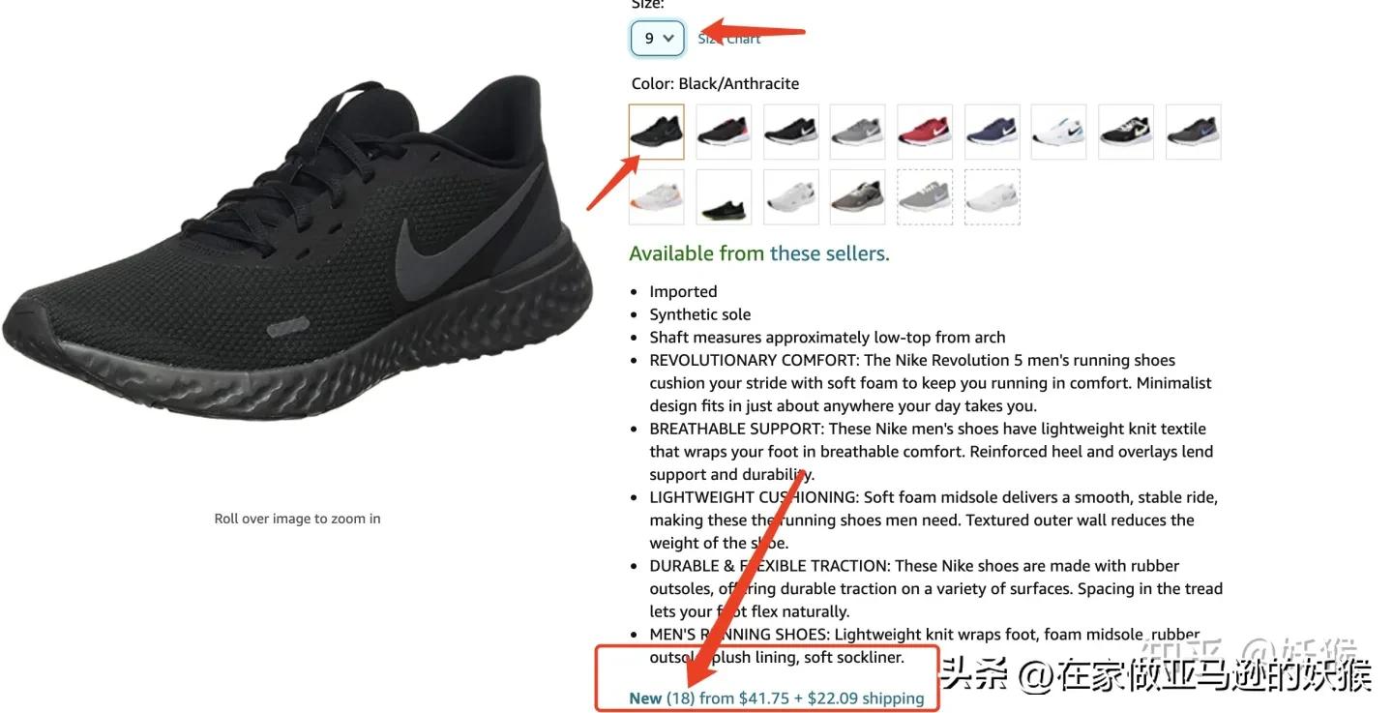Choose the dashed-border white shoe swatch
The height and width of the screenshot is (713, 1393).
tap(992, 197)
